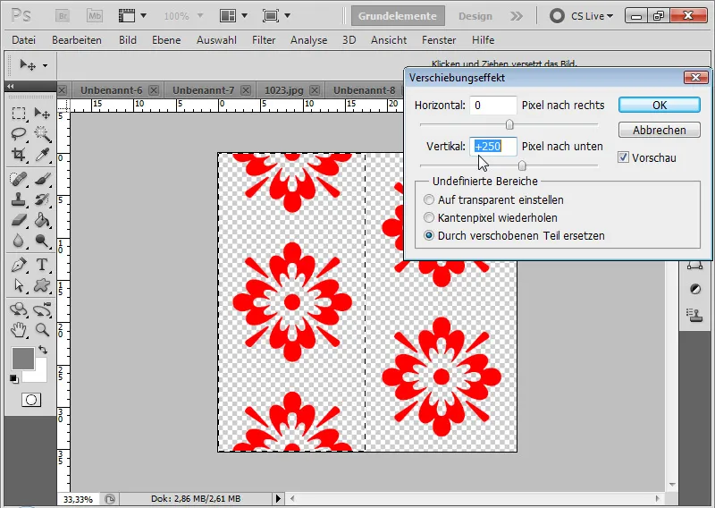Select the Crop tool
This screenshot has width=715, height=508.
[19, 154]
